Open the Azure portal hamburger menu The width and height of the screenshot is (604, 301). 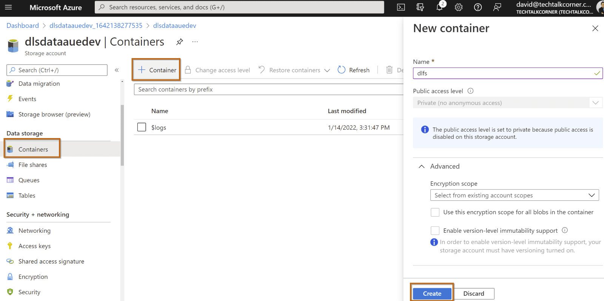click(x=8, y=7)
